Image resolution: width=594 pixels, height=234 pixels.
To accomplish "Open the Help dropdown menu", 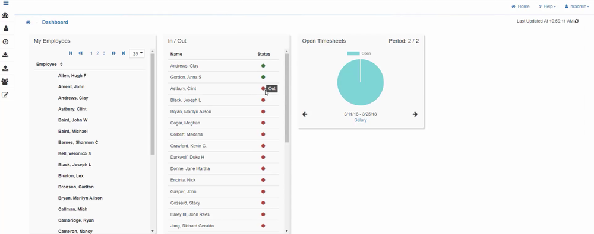I will [x=547, y=7].
